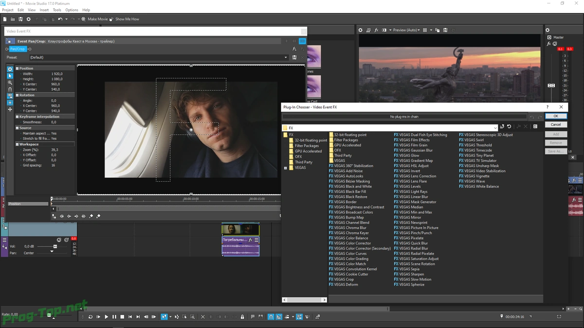
Task: Click the Lock Event padlock icon
Action: [x=242, y=317]
